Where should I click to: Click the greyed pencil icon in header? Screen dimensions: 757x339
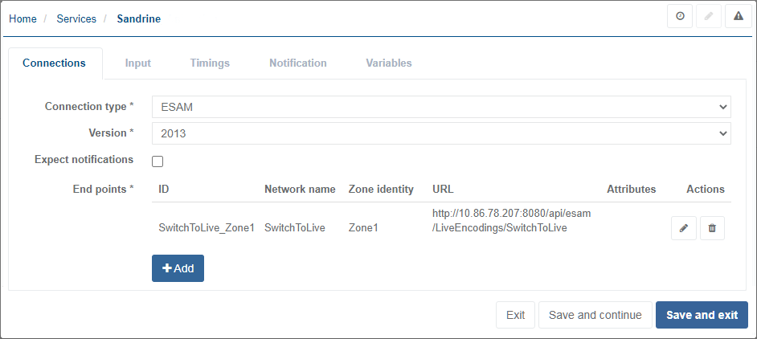[709, 16]
